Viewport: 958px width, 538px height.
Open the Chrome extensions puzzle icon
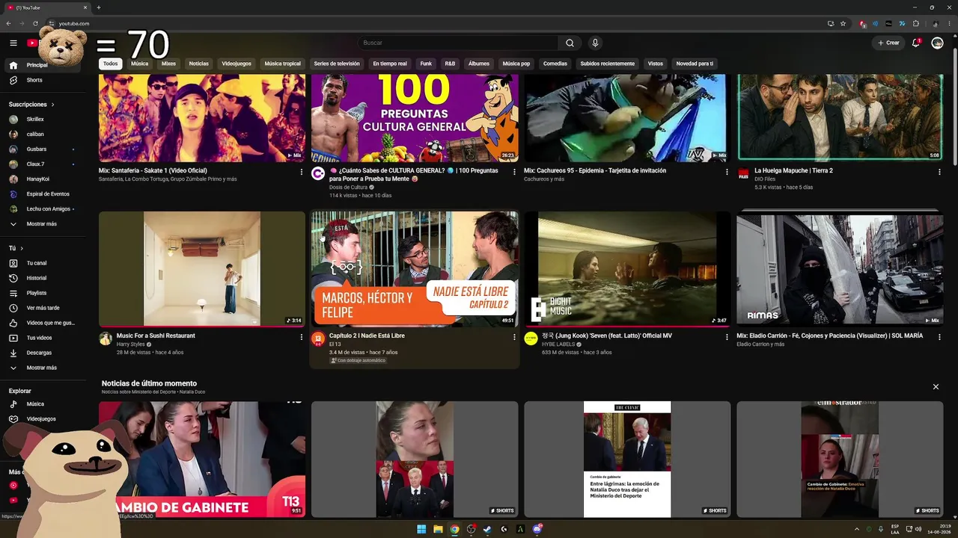tap(915, 23)
